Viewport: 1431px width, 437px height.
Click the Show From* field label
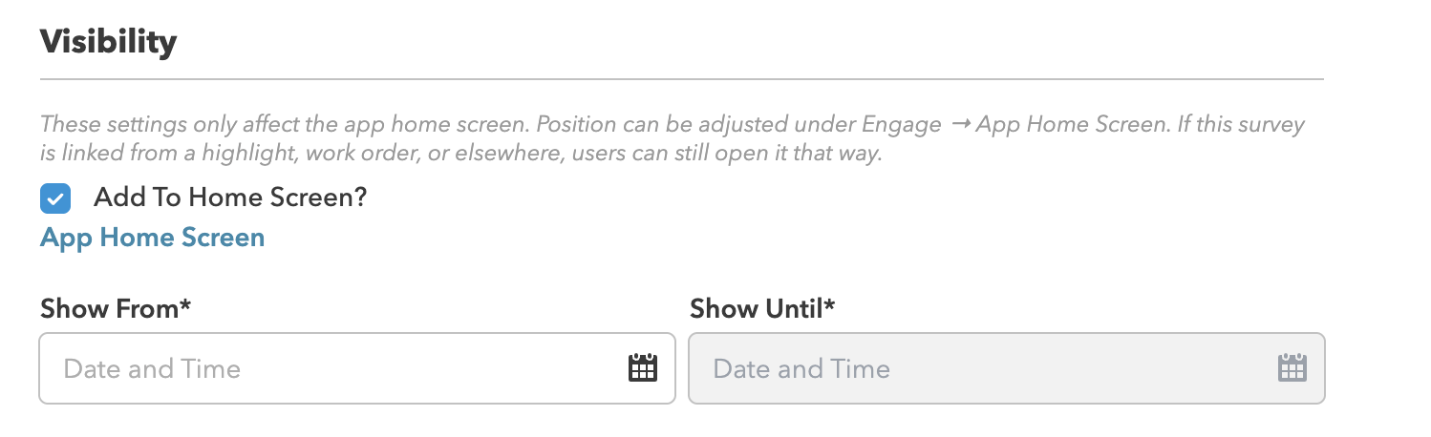[x=116, y=308]
